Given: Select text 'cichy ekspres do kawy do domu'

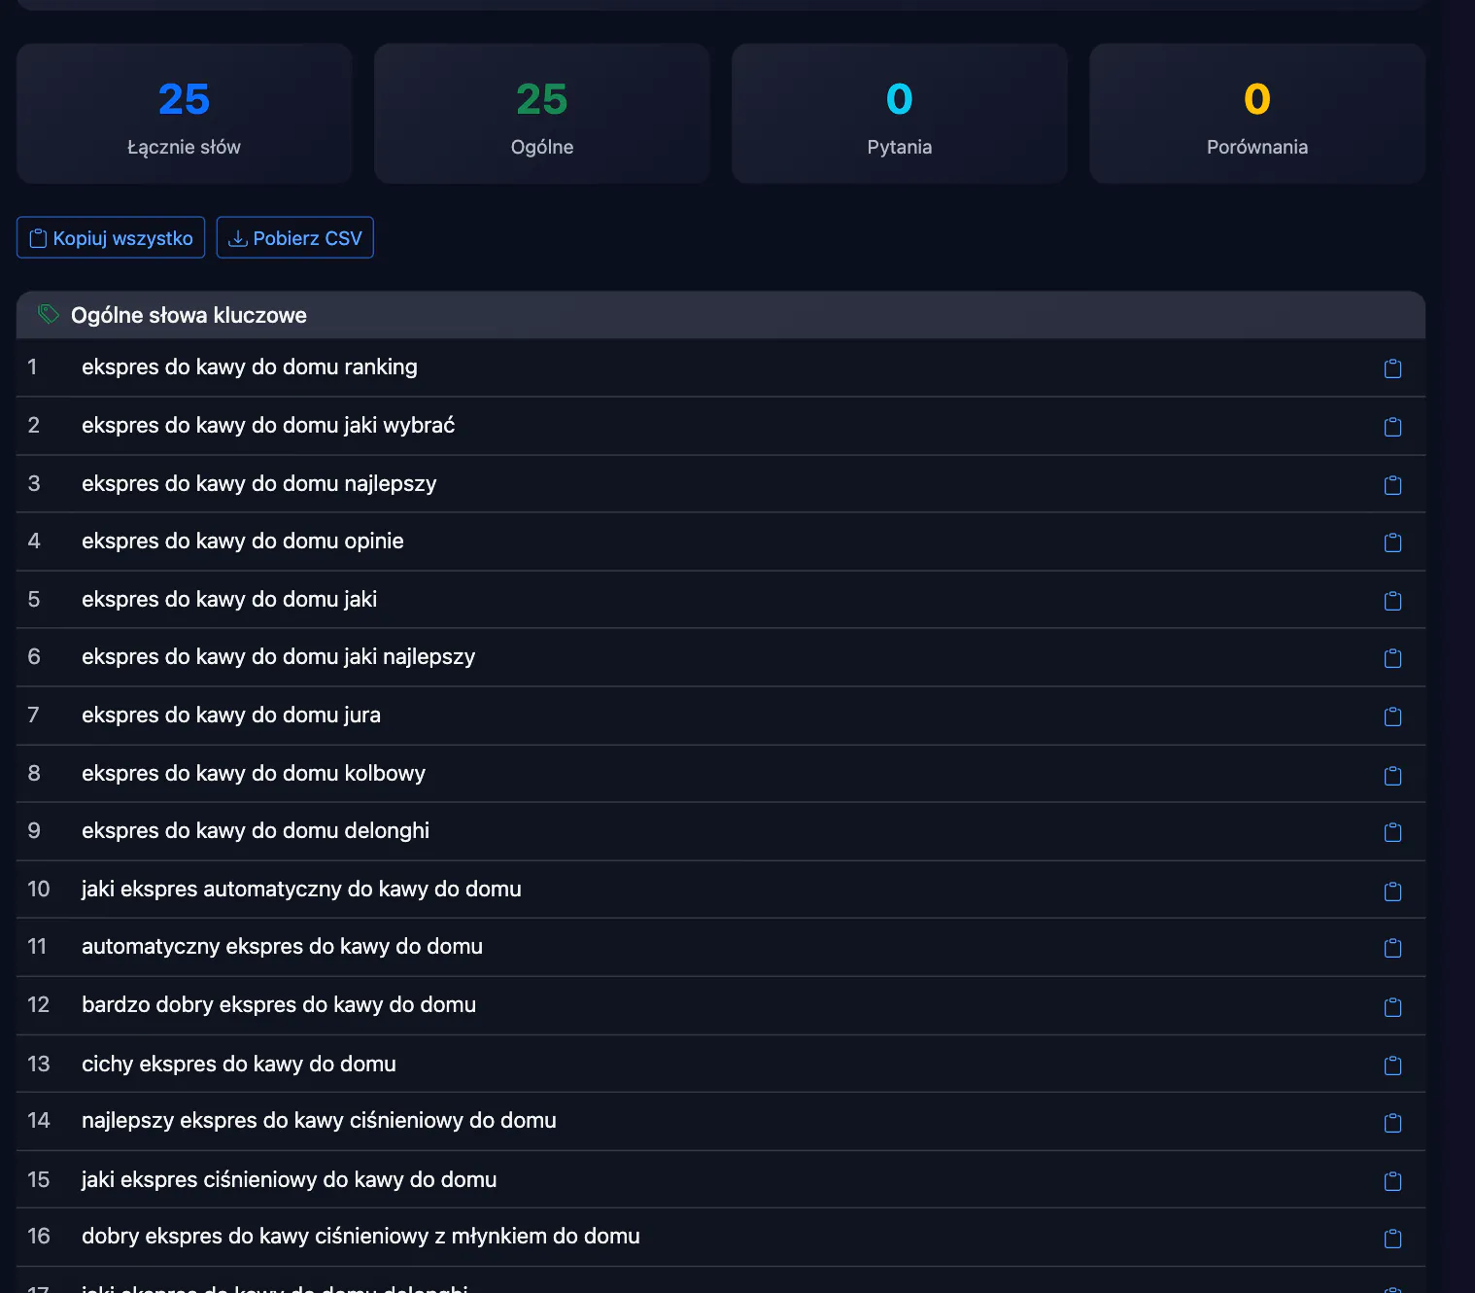Looking at the screenshot, I should point(239,1065).
